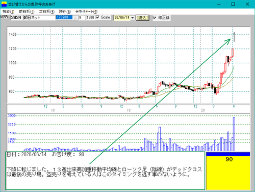This screenshot has height=192, width=255.
Task: Click the 読込 load button
Action: pos(142,18)
